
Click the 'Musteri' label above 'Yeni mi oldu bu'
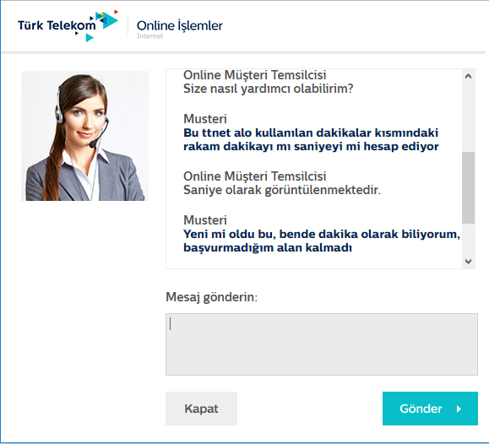205,220
